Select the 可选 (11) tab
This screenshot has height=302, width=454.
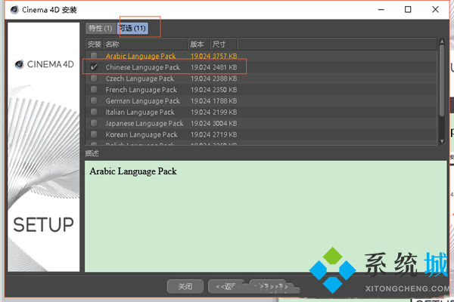pyautogui.click(x=132, y=29)
